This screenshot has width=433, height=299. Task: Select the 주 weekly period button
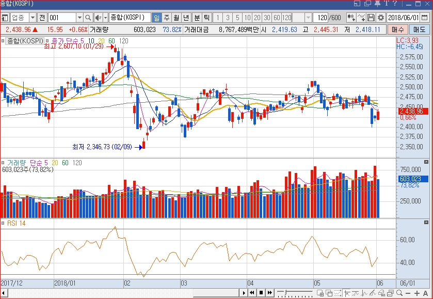pyautogui.click(x=166, y=18)
